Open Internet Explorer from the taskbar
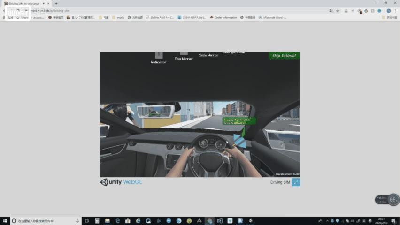Viewport: 400px width, 225px height. (138, 221)
